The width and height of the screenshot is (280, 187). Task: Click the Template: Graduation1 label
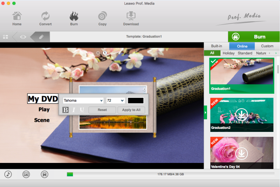144,36
